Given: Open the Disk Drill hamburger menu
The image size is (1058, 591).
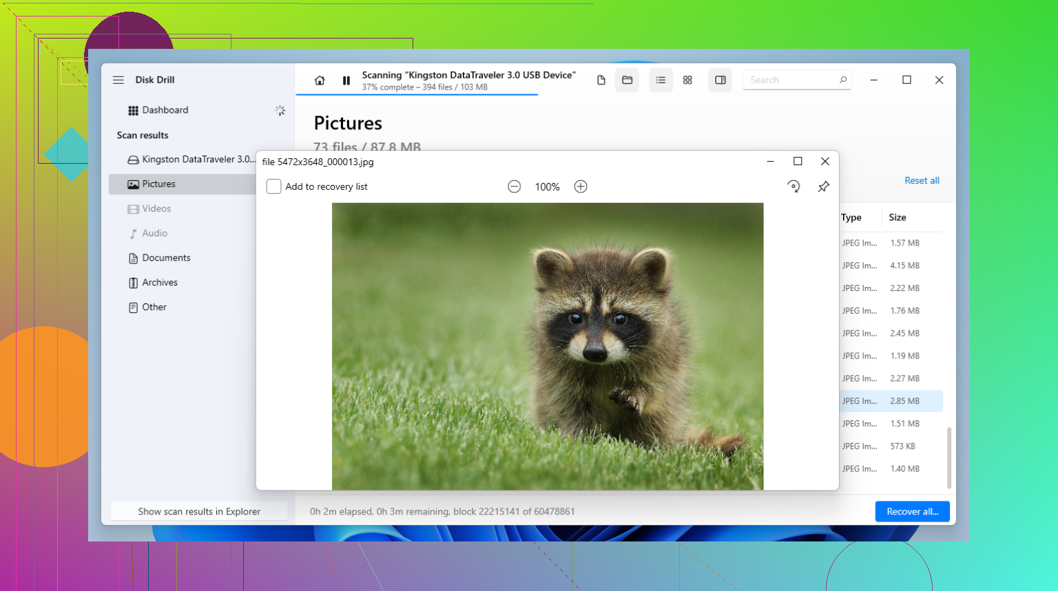Looking at the screenshot, I should tap(118, 80).
